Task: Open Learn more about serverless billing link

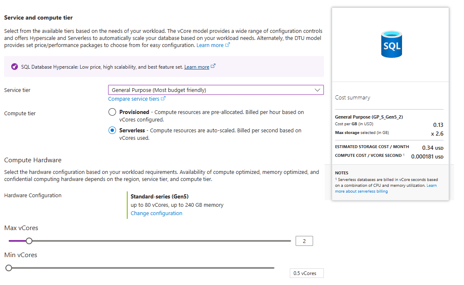Action: click(x=386, y=188)
